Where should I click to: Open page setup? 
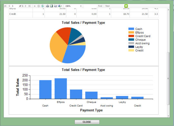(55, 6)
